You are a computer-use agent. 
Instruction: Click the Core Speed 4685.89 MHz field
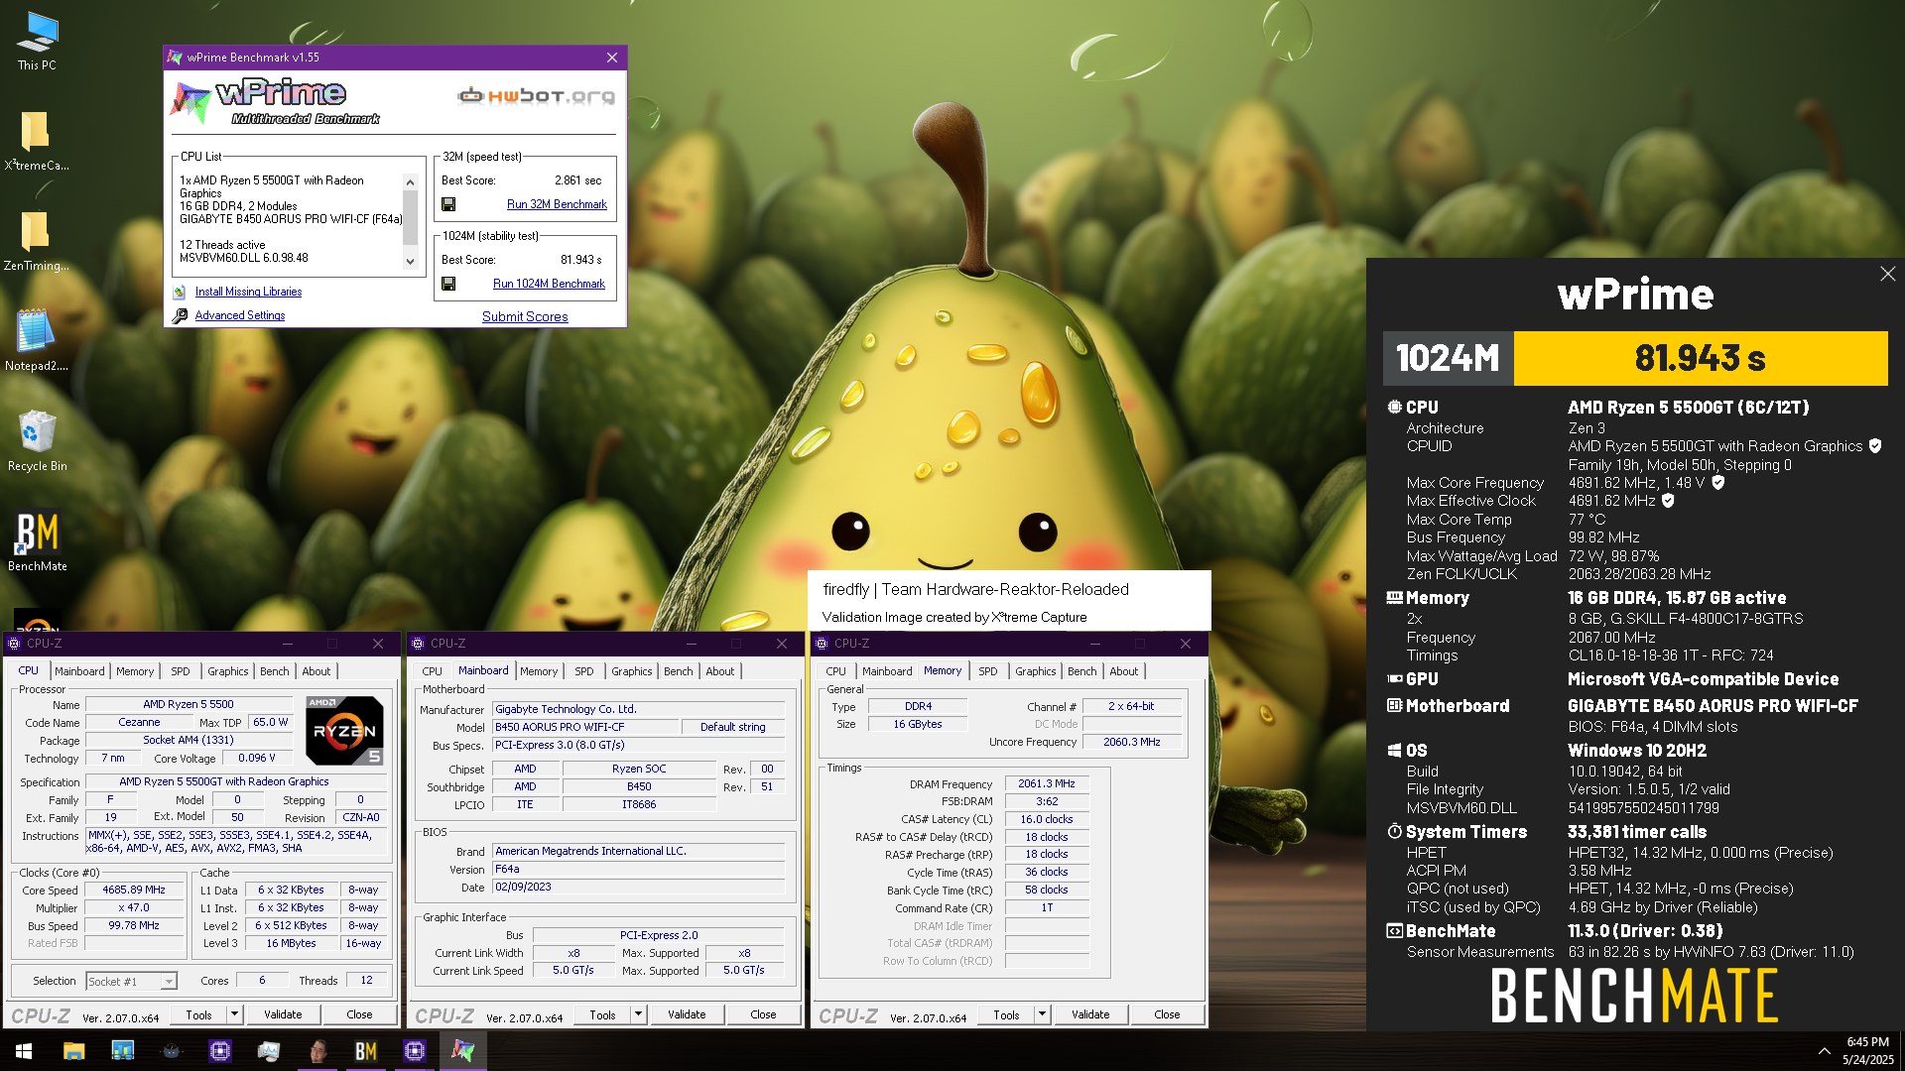pos(135,890)
